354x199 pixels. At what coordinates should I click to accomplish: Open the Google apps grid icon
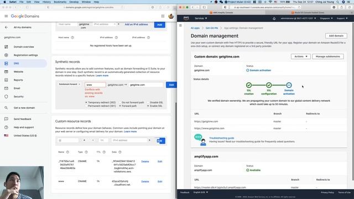163,16
